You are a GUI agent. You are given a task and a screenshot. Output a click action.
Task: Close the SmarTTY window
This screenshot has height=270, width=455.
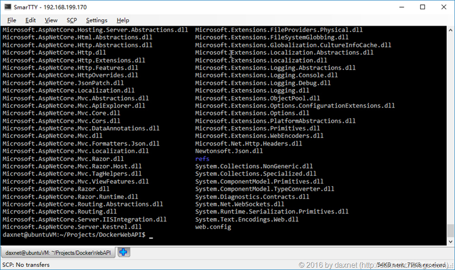pos(444,7)
